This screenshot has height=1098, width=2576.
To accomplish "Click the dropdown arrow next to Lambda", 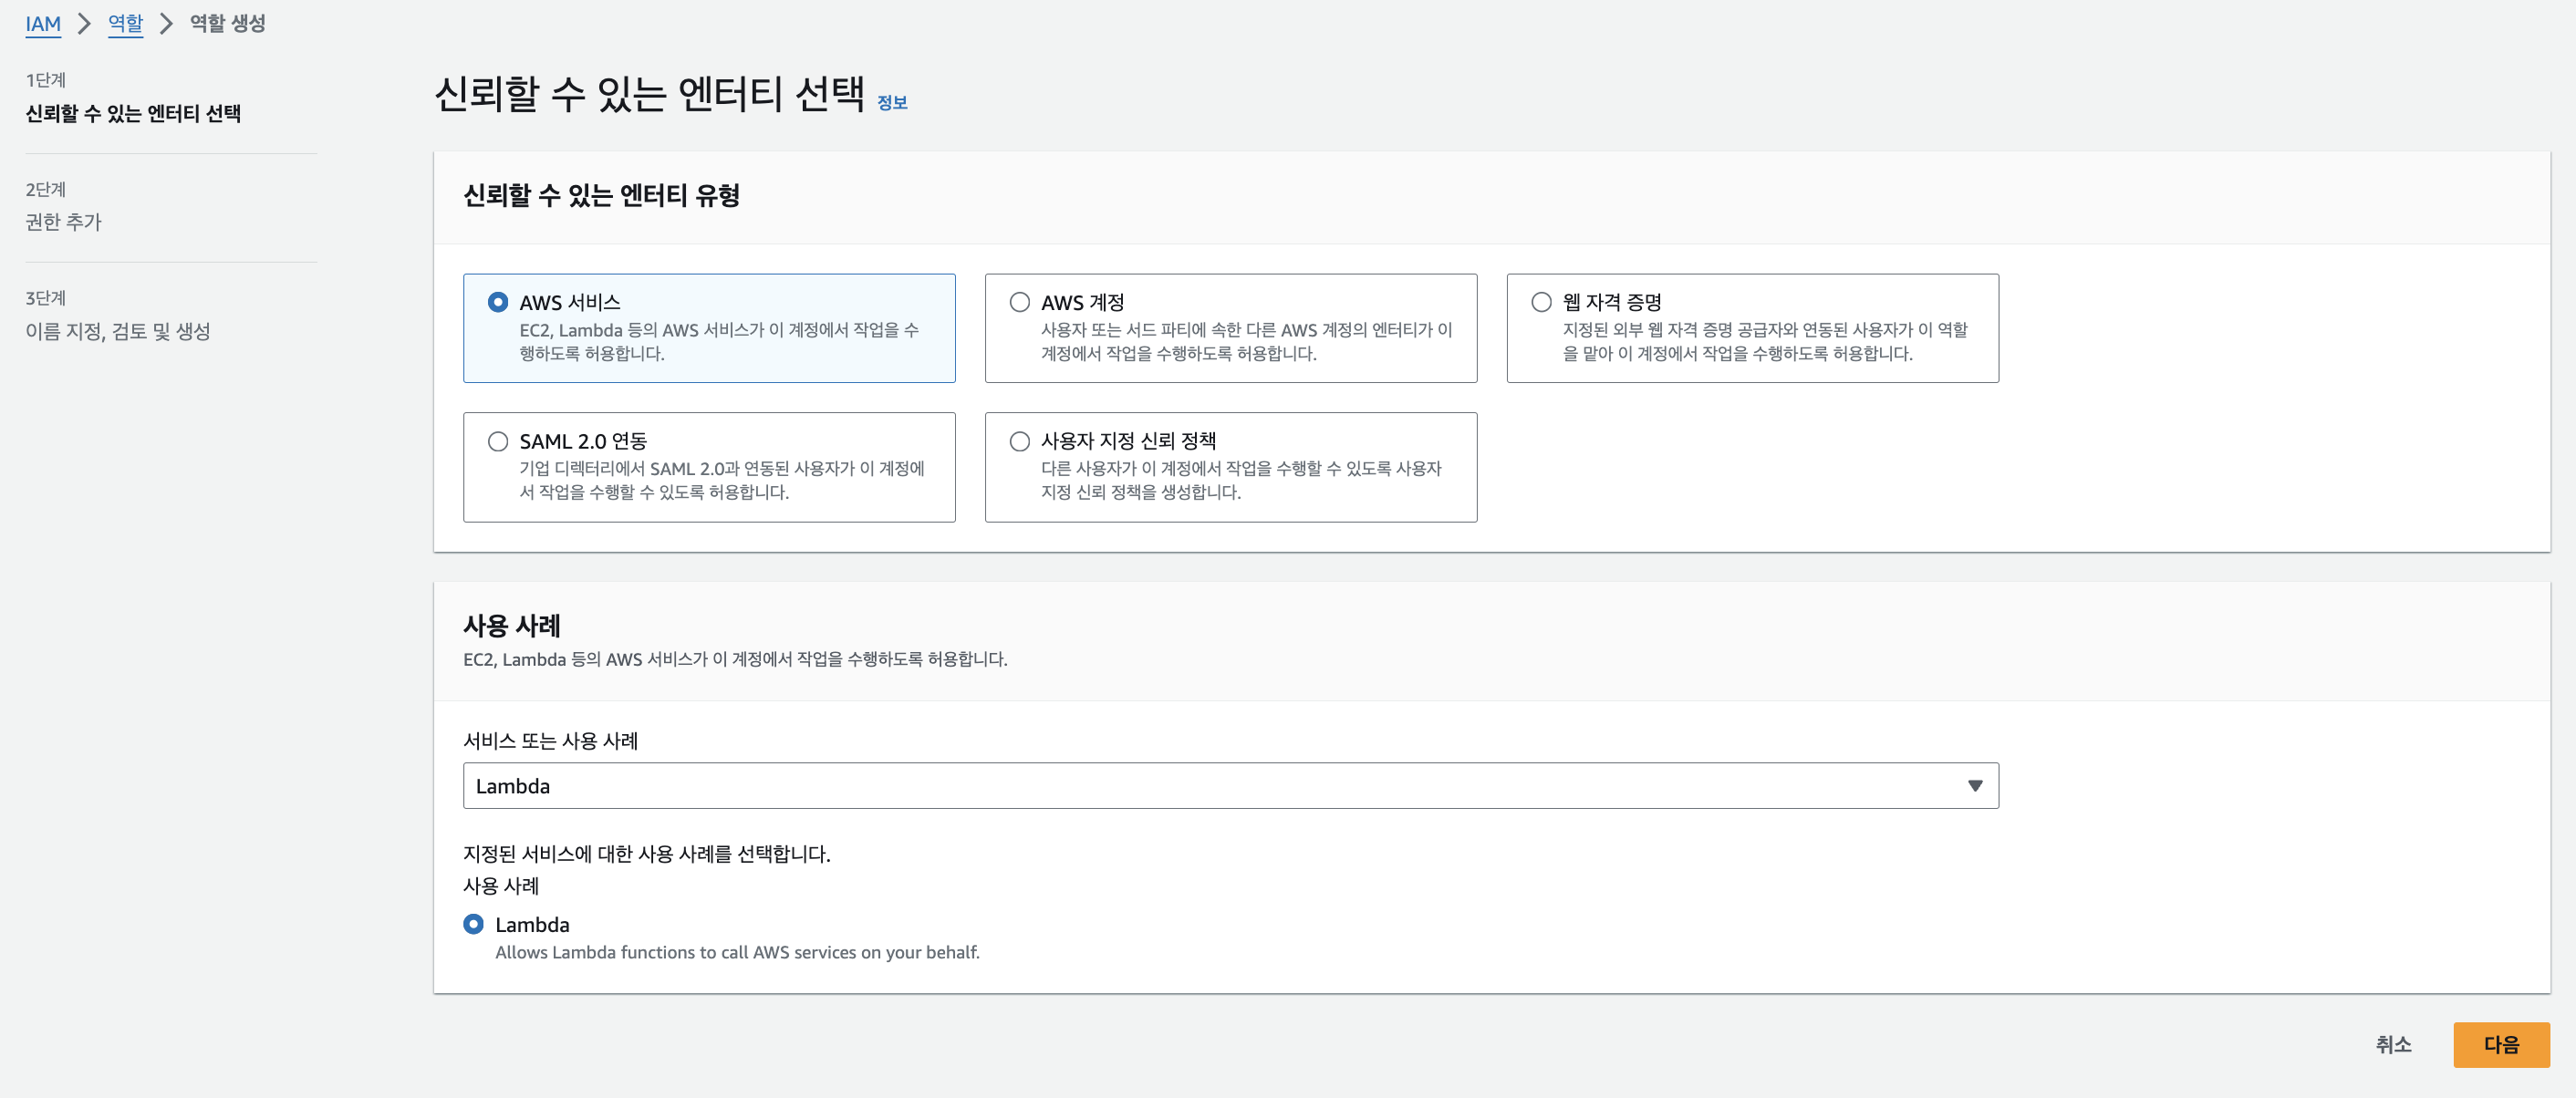I will (x=1974, y=786).
